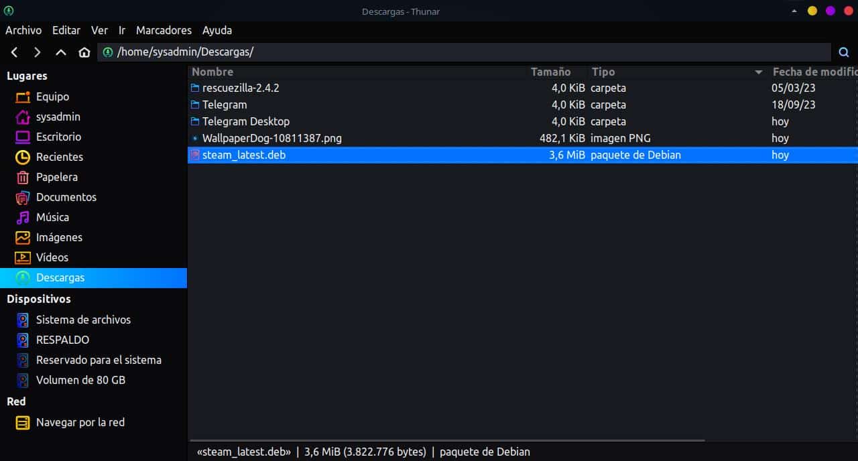This screenshot has height=461, width=858.
Task: Open the Archivo menu
Action: pos(23,30)
